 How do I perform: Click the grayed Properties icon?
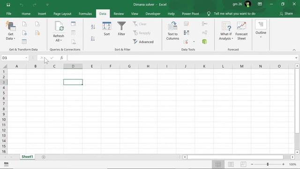click(x=73, y=33)
